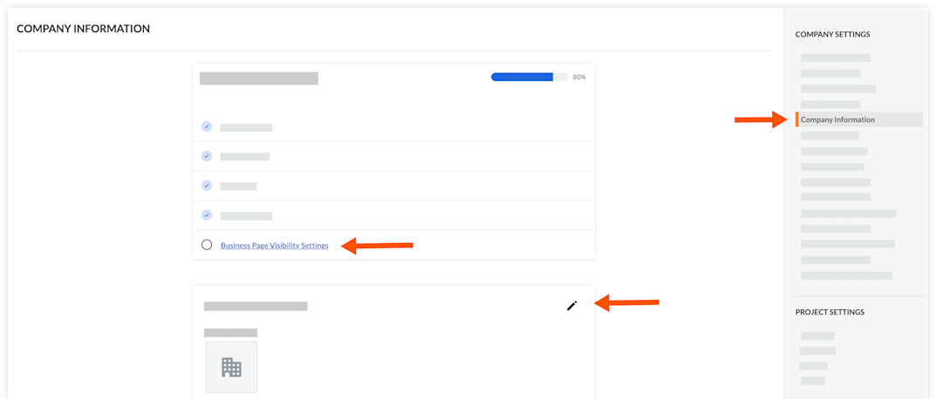Click the COMPANY SETTINGS sidebar header
Screen dimensions: 936x399
832,35
